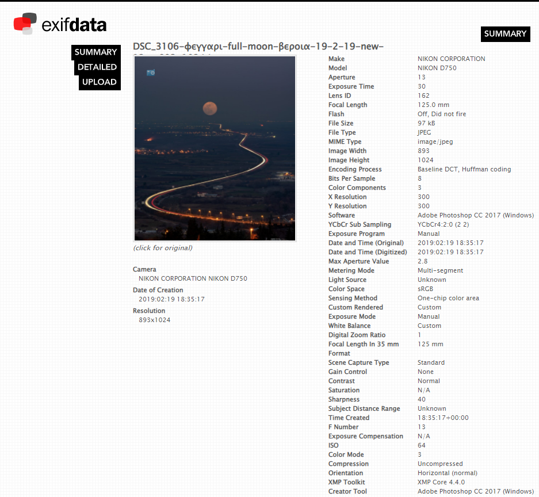Click the Date of Creation value
This screenshot has width=539, height=497.
171,299
